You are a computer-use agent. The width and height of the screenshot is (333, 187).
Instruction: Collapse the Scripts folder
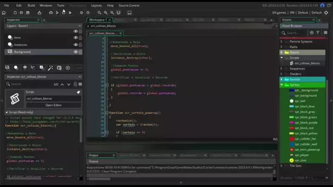[x=282, y=58]
